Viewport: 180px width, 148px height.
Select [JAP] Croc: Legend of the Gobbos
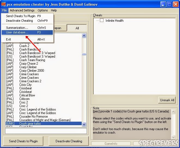point(44,113)
